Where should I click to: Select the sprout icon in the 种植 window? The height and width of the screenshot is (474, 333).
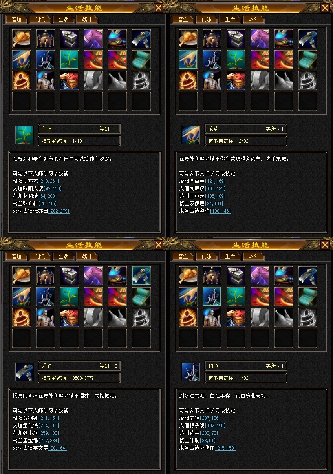click(70, 60)
